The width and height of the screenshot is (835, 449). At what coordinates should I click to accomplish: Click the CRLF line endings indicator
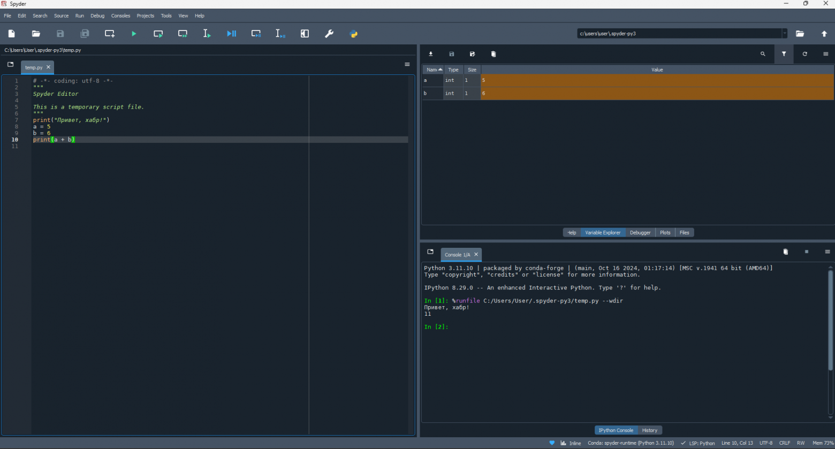[x=785, y=443]
